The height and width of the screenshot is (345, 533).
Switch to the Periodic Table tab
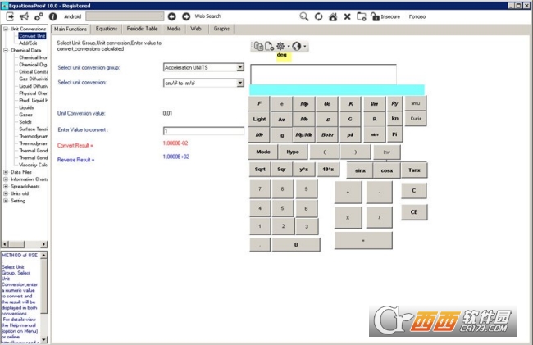coord(141,29)
